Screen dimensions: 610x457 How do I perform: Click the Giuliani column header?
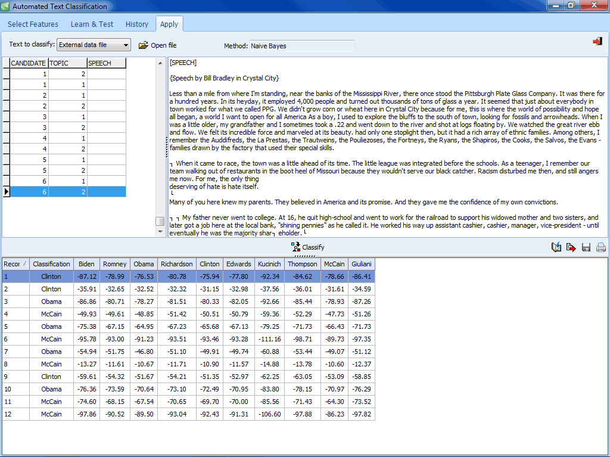point(361,264)
